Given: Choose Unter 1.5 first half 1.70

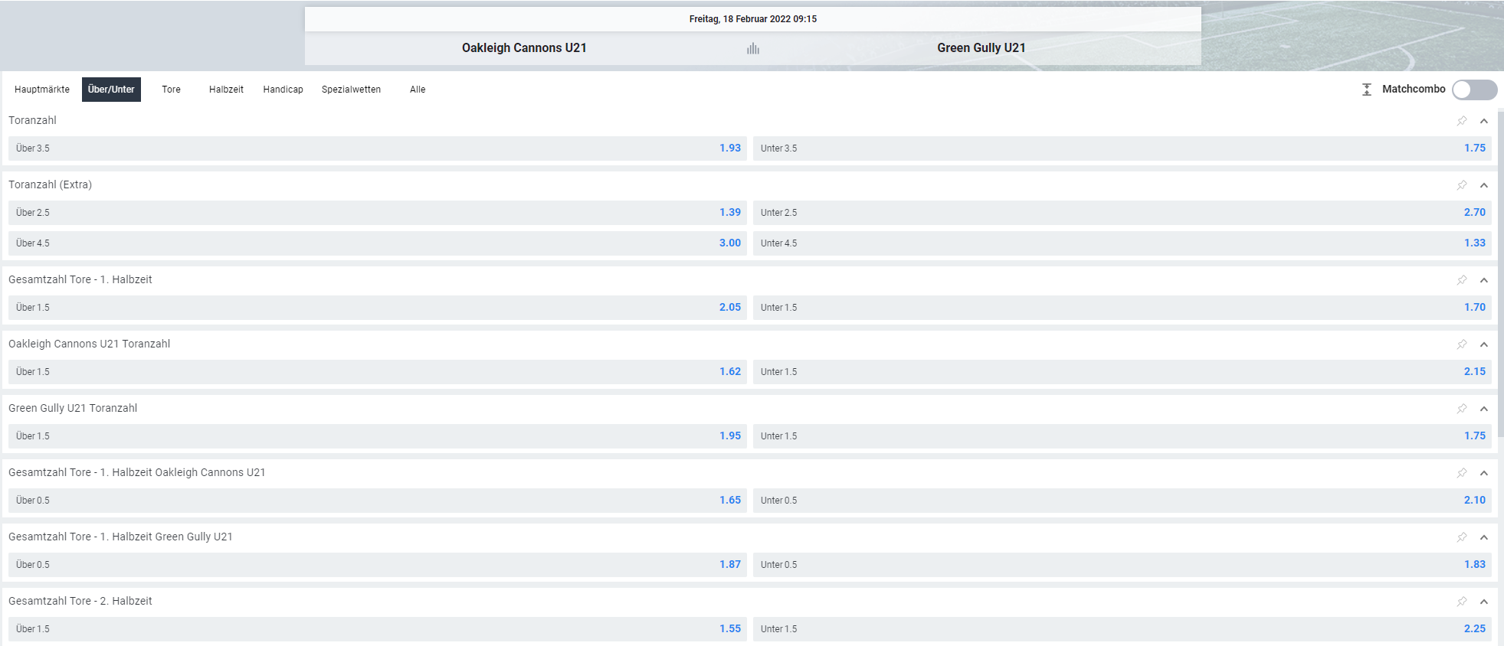Looking at the screenshot, I should click(1122, 308).
